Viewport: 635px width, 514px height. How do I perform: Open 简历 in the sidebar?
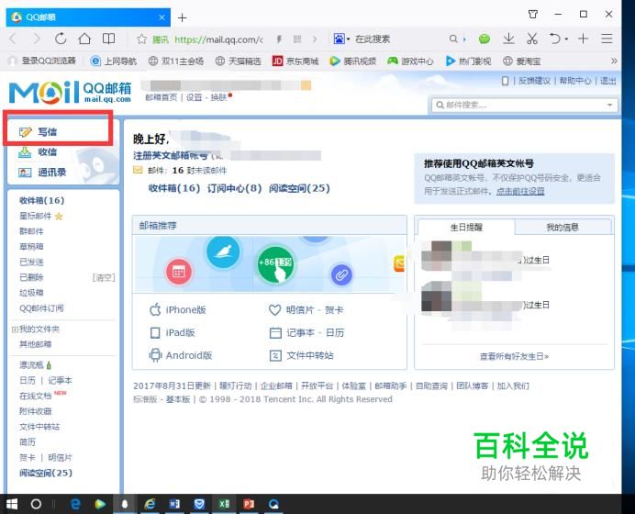coord(28,441)
